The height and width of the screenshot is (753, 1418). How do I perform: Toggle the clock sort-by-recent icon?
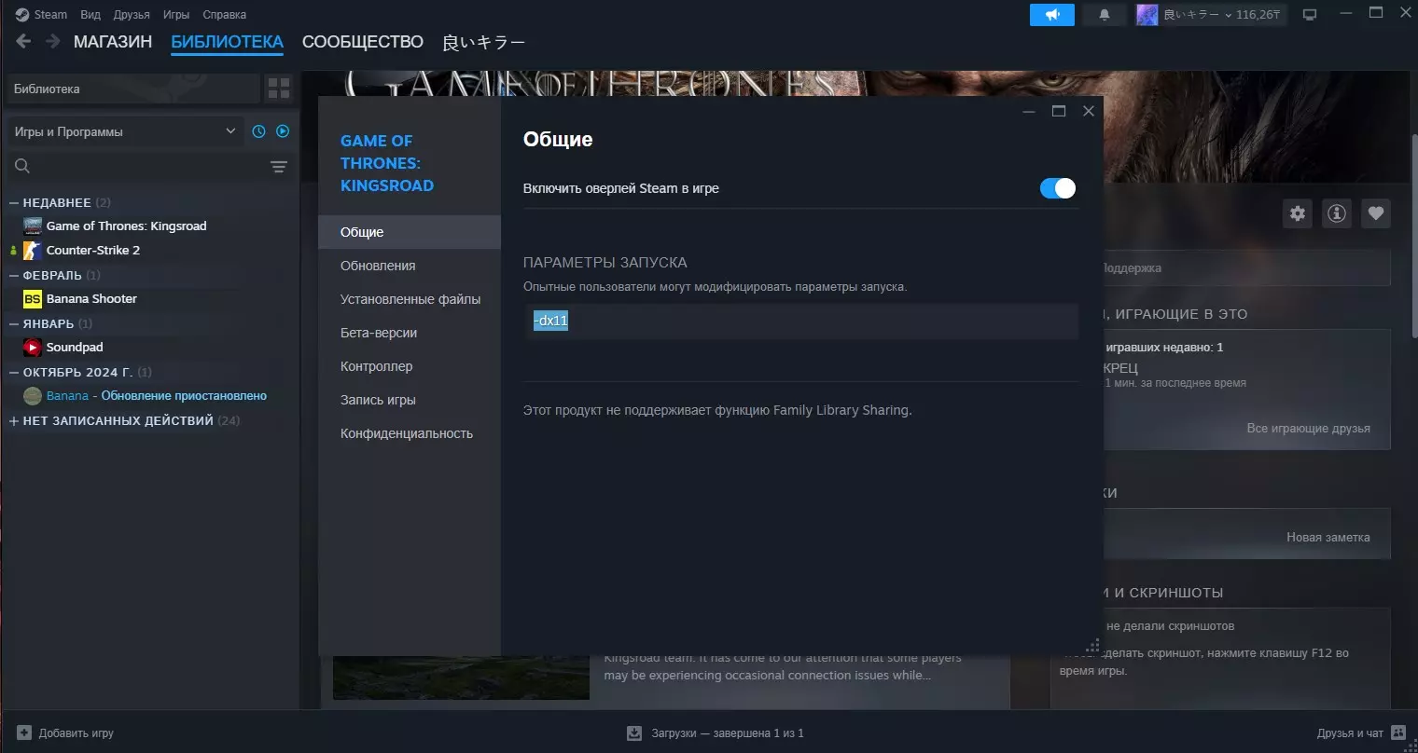[x=259, y=131]
